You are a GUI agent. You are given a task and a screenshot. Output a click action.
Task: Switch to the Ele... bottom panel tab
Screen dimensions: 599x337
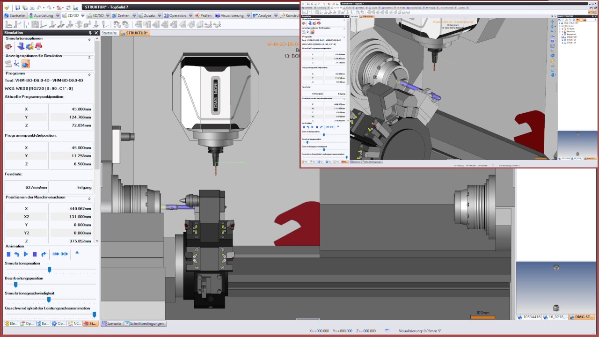point(12,323)
